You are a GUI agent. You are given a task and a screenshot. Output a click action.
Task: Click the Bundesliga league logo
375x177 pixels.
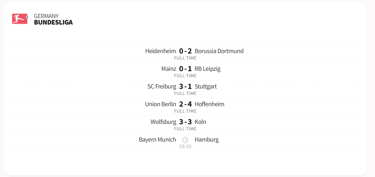tap(20, 19)
